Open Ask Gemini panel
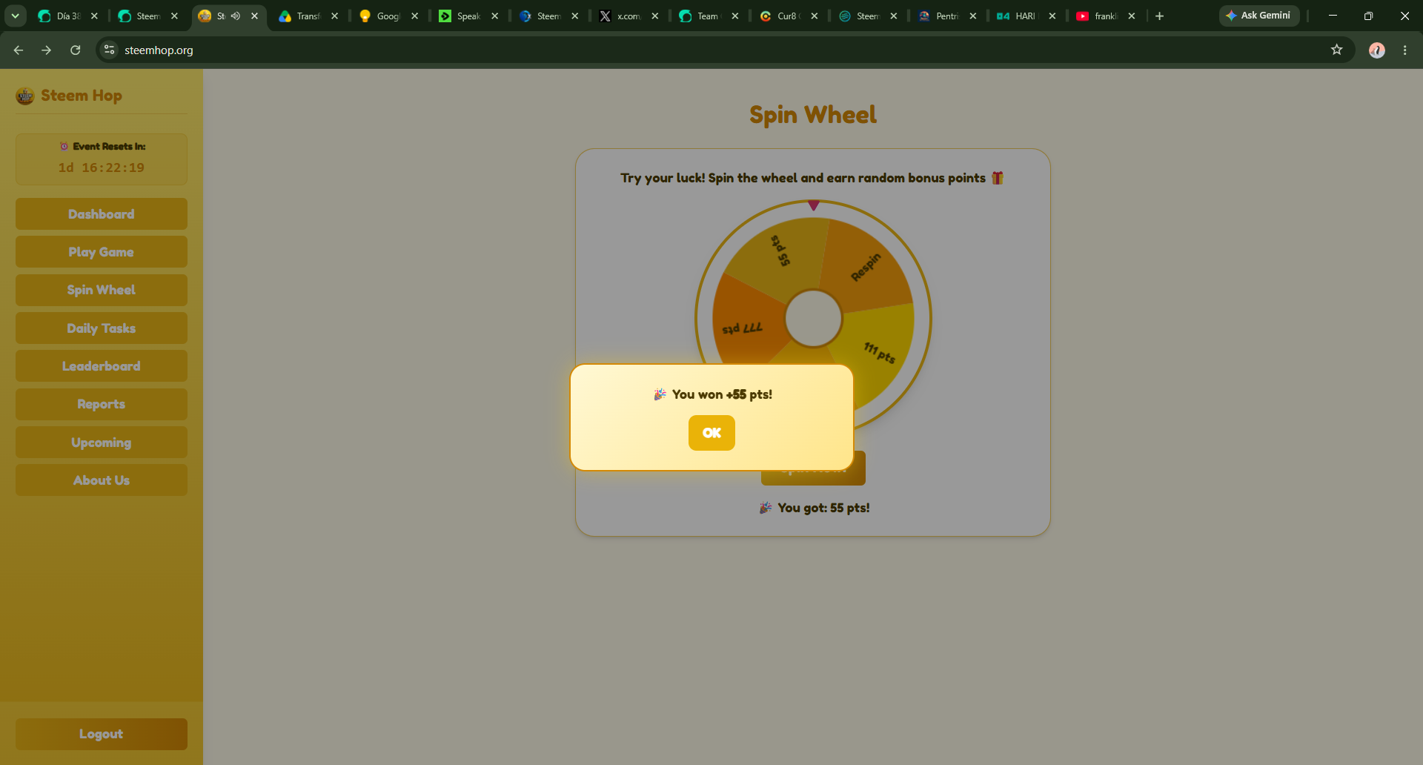Screen dimensions: 1423x765 (x=1258, y=16)
